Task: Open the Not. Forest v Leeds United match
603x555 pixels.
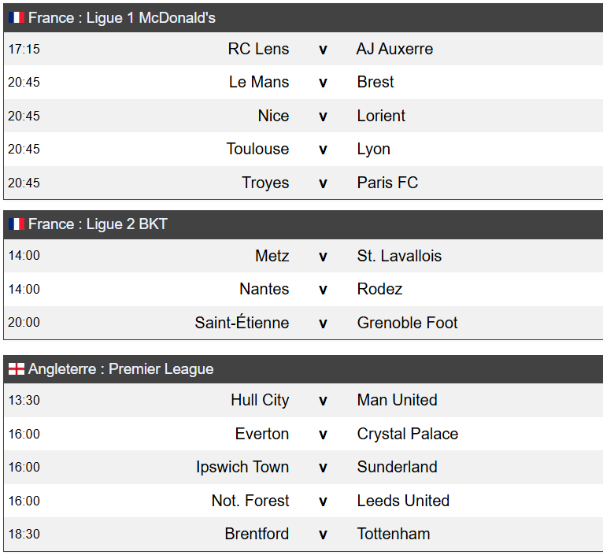Action: click(303, 501)
